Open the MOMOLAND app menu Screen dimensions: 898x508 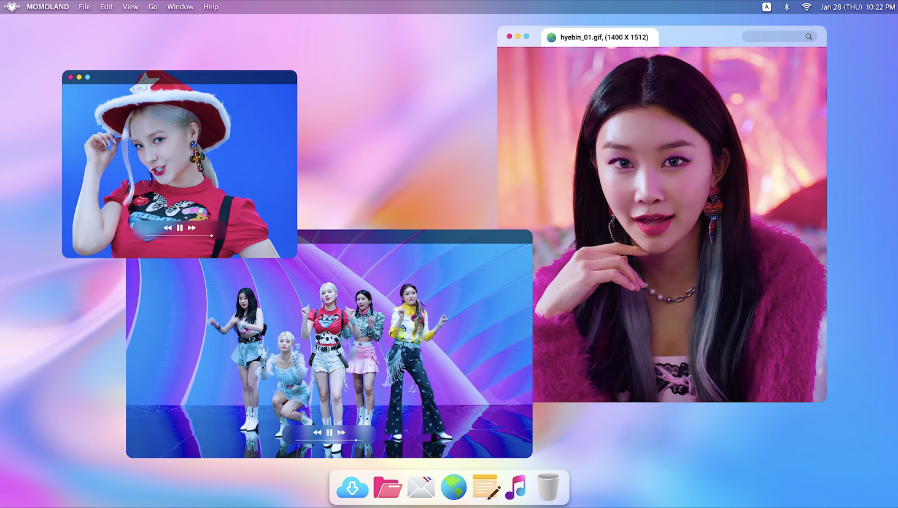tap(48, 7)
